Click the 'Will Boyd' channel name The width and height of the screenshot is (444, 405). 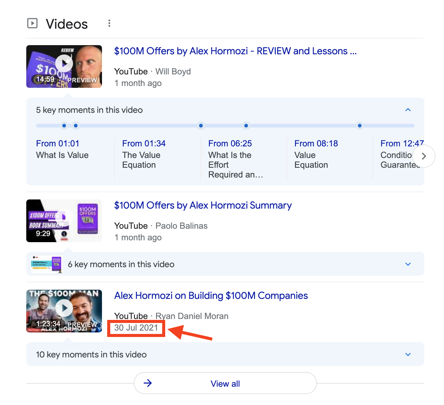pos(173,71)
